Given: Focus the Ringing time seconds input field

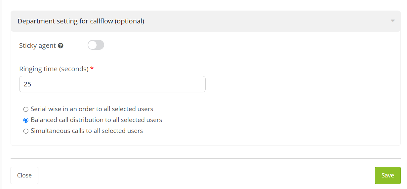Looking at the screenshot, I should pyautogui.click(x=112, y=84).
